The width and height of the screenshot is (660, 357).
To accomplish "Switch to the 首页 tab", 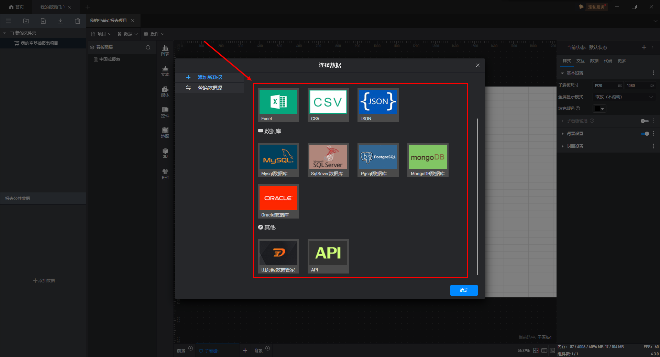I will click(16, 7).
